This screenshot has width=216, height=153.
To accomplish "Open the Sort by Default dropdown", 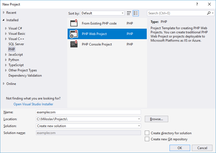I will click(x=102, y=13).
